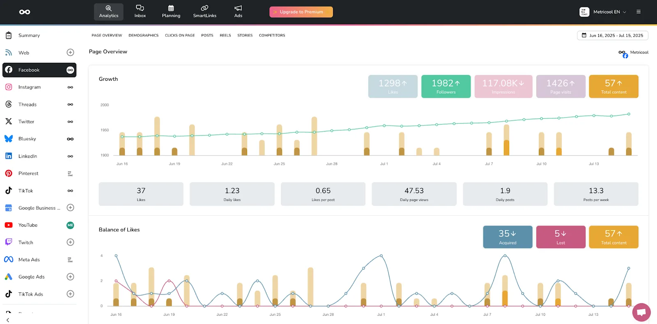Select TikTok in the sidebar
This screenshot has height=324, width=657.
coord(25,191)
